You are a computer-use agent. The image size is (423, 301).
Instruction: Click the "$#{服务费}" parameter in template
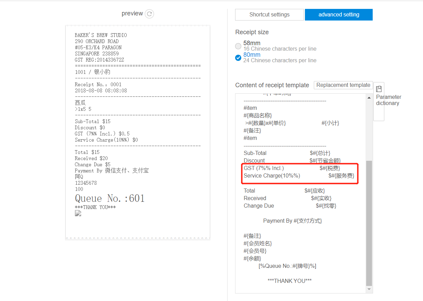click(x=341, y=176)
